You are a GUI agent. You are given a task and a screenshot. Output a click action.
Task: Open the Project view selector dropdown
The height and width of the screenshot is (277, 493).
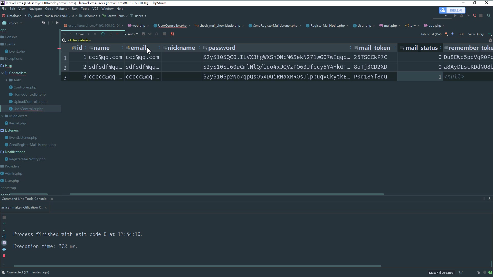pyautogui.click(x=12, y=23)
